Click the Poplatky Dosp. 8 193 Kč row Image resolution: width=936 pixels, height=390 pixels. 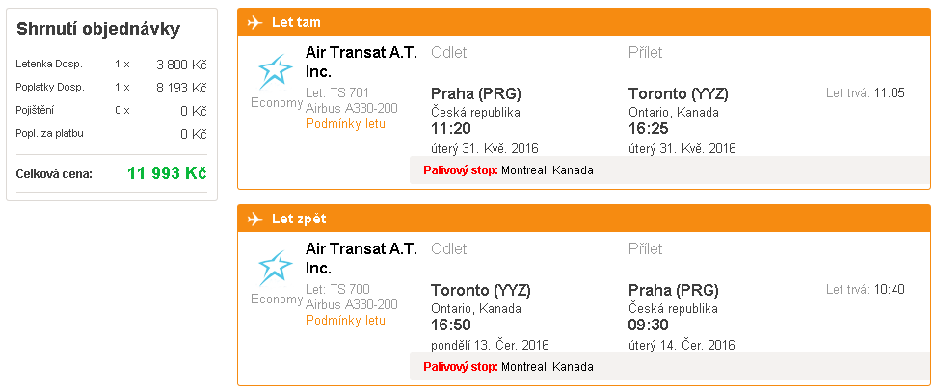[111, 88]
